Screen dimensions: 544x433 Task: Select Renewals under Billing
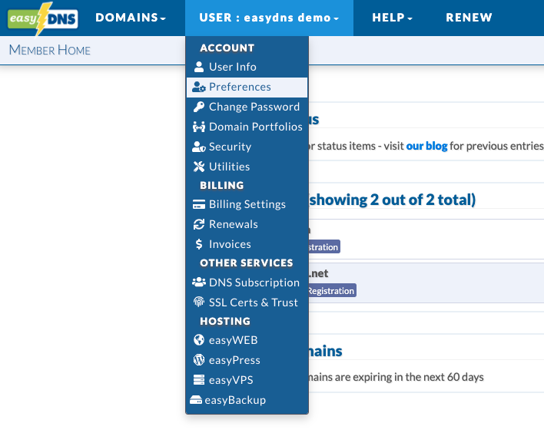[x=247, y=224]
